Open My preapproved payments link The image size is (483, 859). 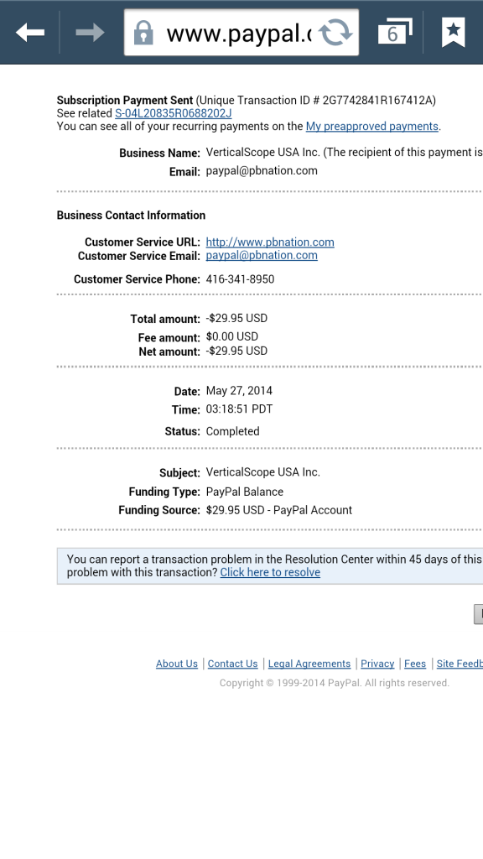click(x=371, y=127)
